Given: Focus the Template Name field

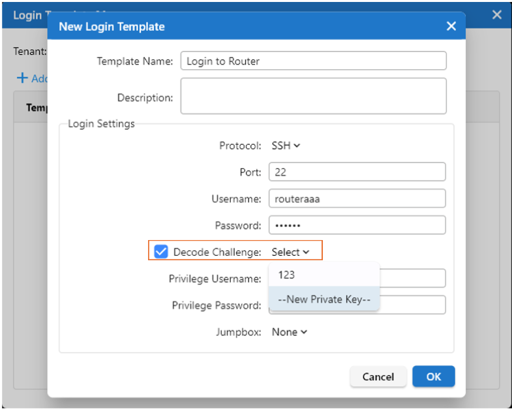Looking at the screenshot, I should (x=313, y=61).
